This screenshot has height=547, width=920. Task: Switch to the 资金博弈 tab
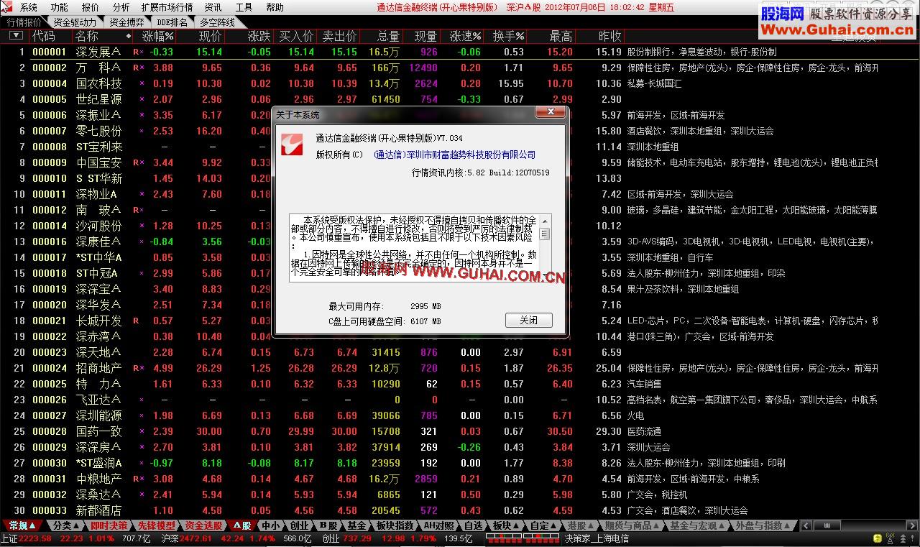(126, 22)
